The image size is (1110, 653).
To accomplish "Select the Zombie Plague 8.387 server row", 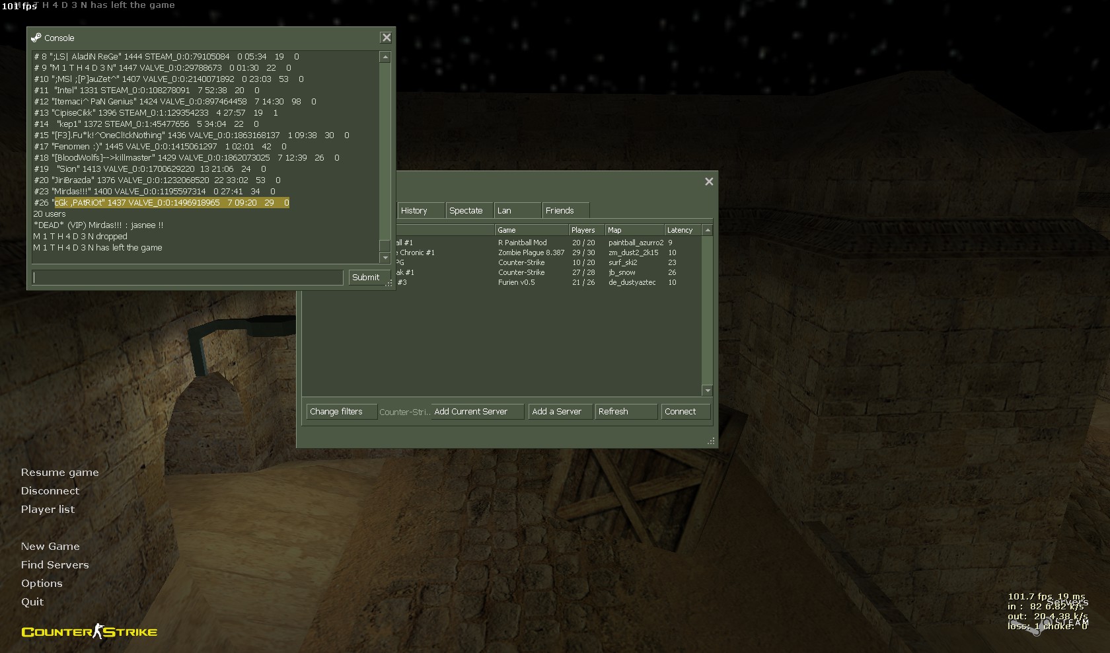I will pos(531,252).
